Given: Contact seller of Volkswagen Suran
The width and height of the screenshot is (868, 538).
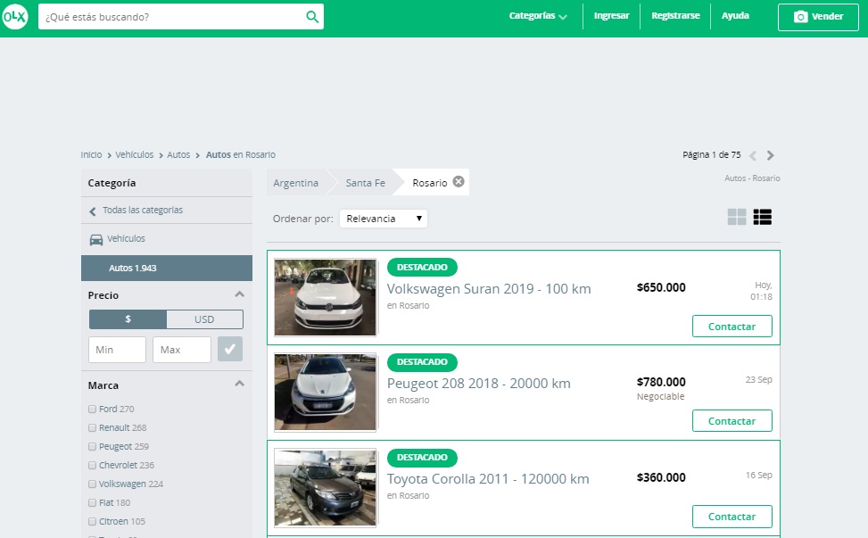Looking at the screenshot, I should pyautogui.click(x=732, y=326).
